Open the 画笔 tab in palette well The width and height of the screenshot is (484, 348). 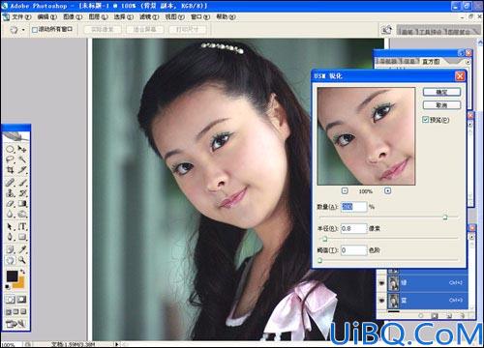coord(408,32)
